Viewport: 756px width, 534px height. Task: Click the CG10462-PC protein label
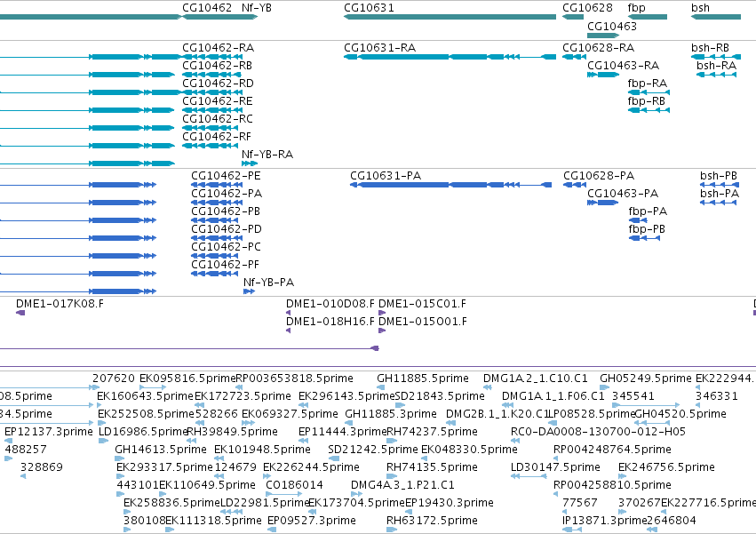[227, 247]
